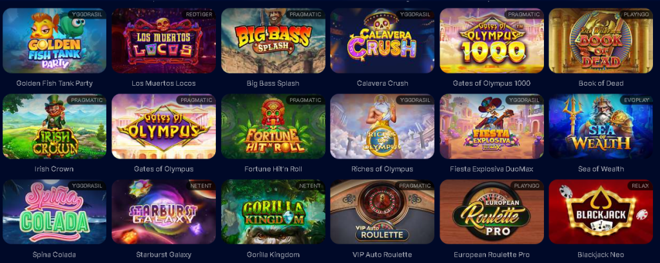Open the Book of Dead game tile
The height and width of the screenshot is (263, 660).
(x=601, y=41)
